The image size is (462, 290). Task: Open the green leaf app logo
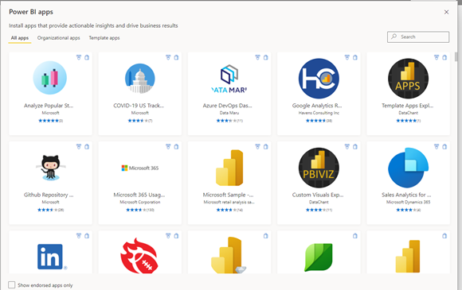(319, 257)
